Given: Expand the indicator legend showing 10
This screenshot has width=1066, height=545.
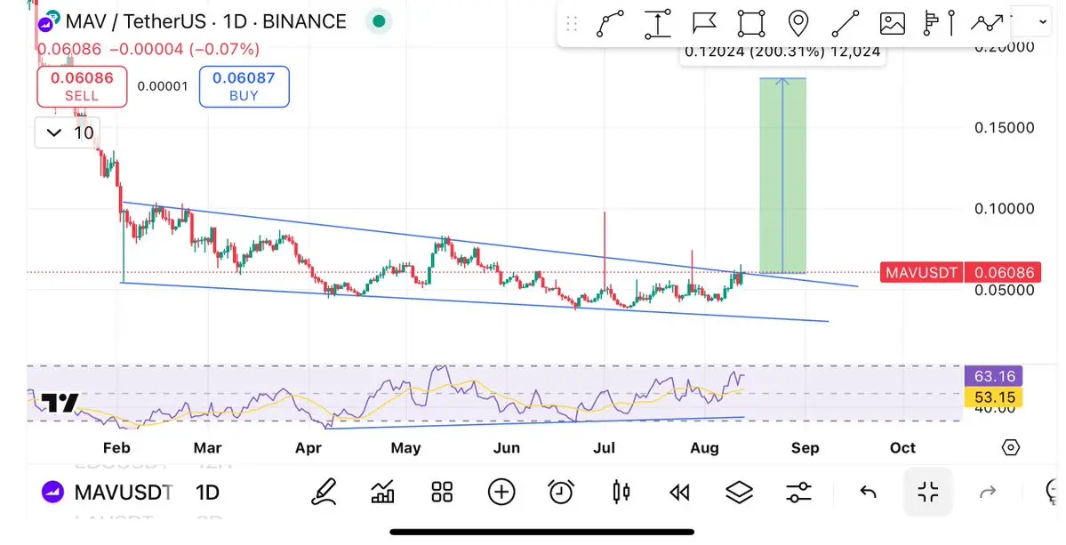Looking at the screenshot, I should [x=68, y=132].
